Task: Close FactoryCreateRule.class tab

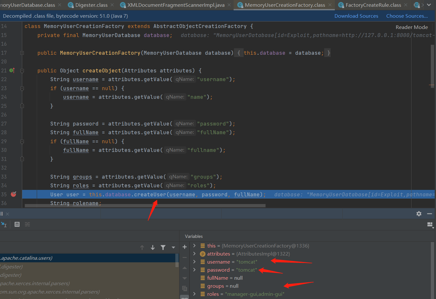Action: click(x=406, y=5)
